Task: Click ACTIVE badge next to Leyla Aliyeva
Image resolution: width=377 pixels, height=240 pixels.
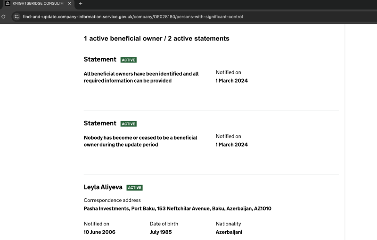Action: (134, 187)
